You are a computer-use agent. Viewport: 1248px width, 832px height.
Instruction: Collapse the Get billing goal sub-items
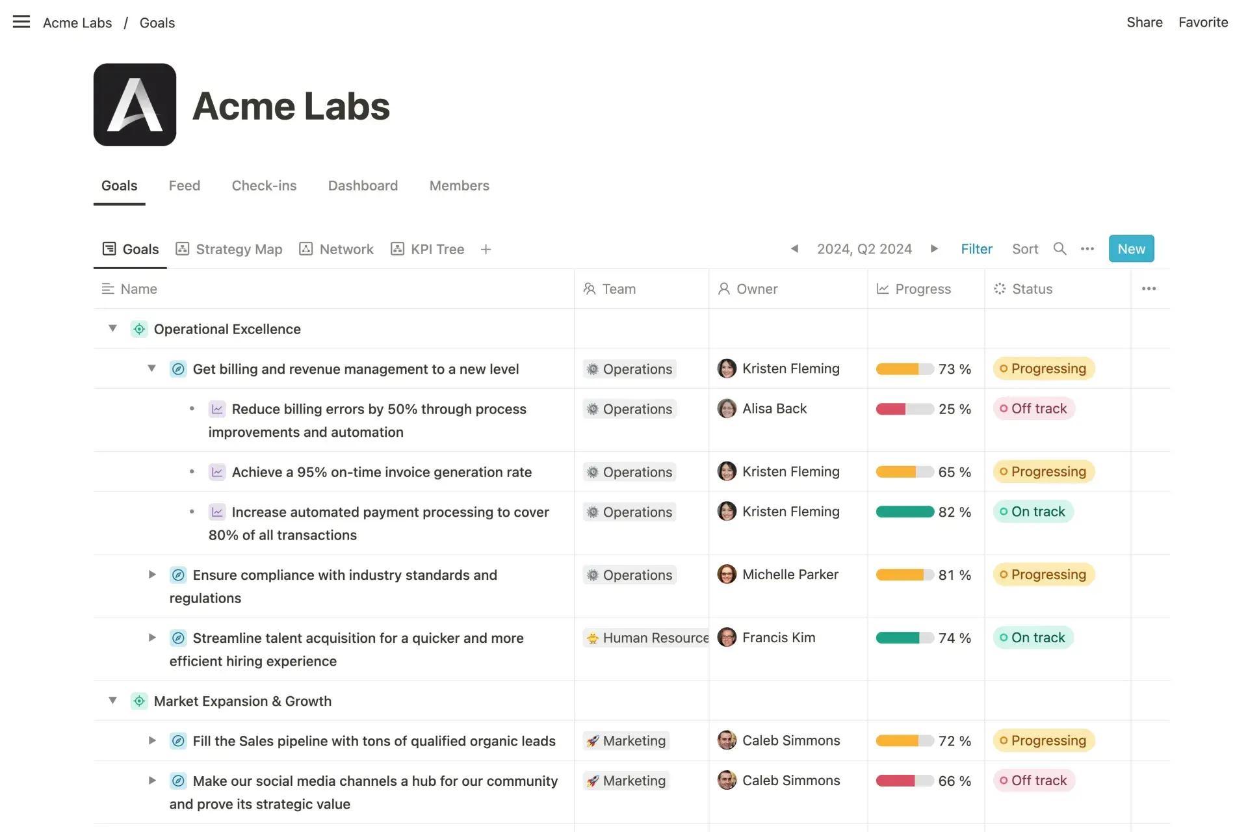point(150,369)
